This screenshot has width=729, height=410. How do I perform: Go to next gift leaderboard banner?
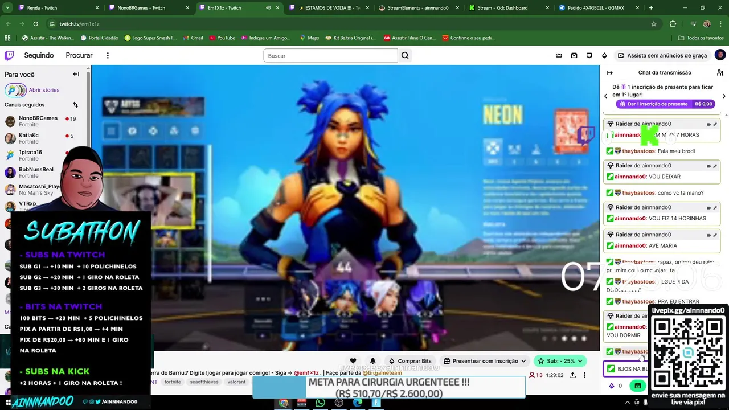[724, 96]
